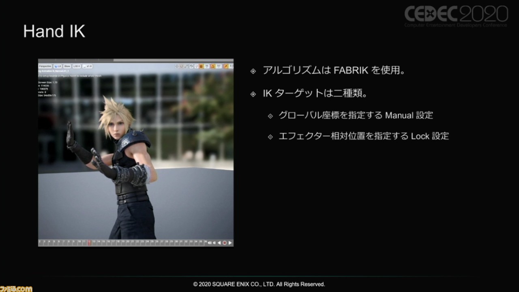
Task: Toggle grid snapping in viewport toolbar
Action: (201, 66)
